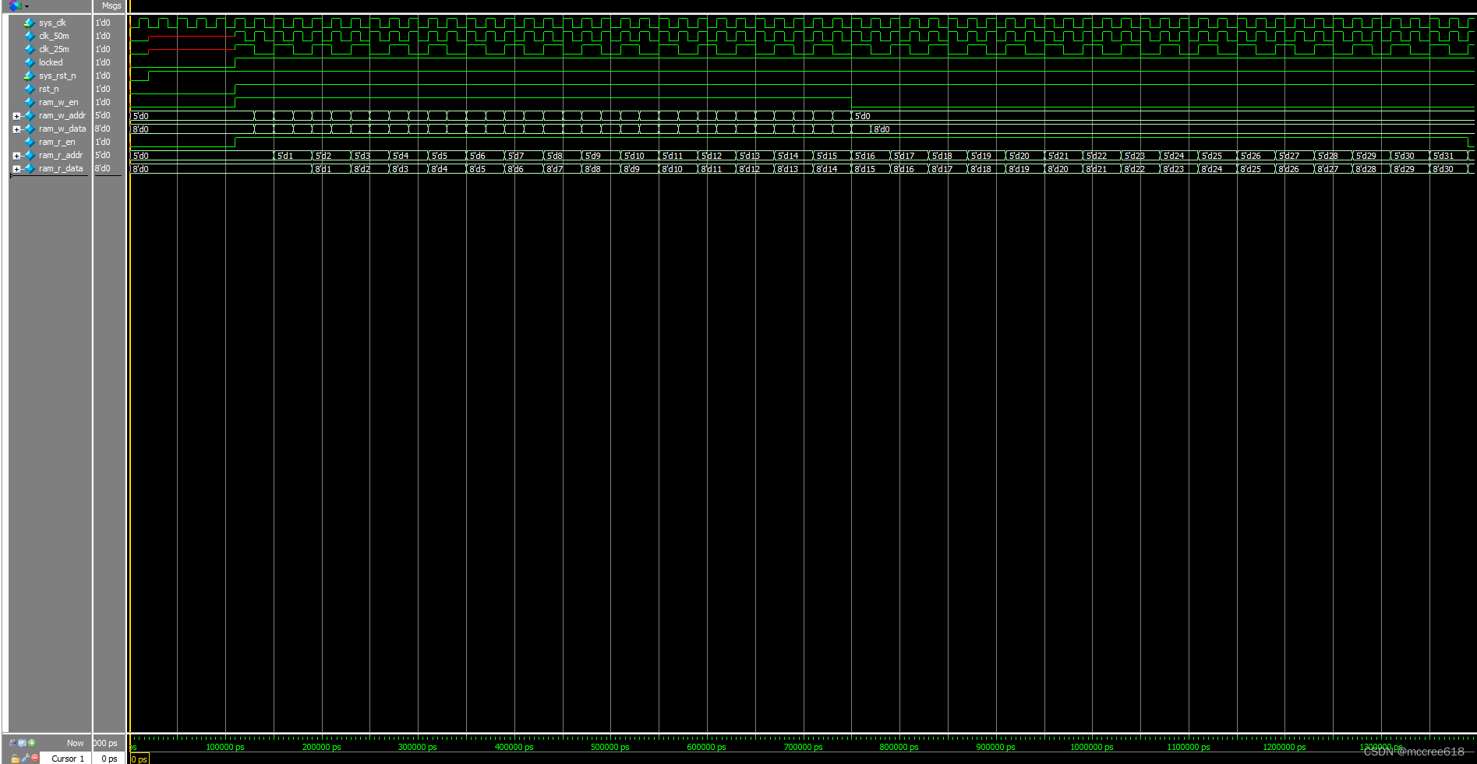The width and height of the screenshot is (1477, 764).
Task: Open dropdown arrow beside the format icon
Action: 27,6
